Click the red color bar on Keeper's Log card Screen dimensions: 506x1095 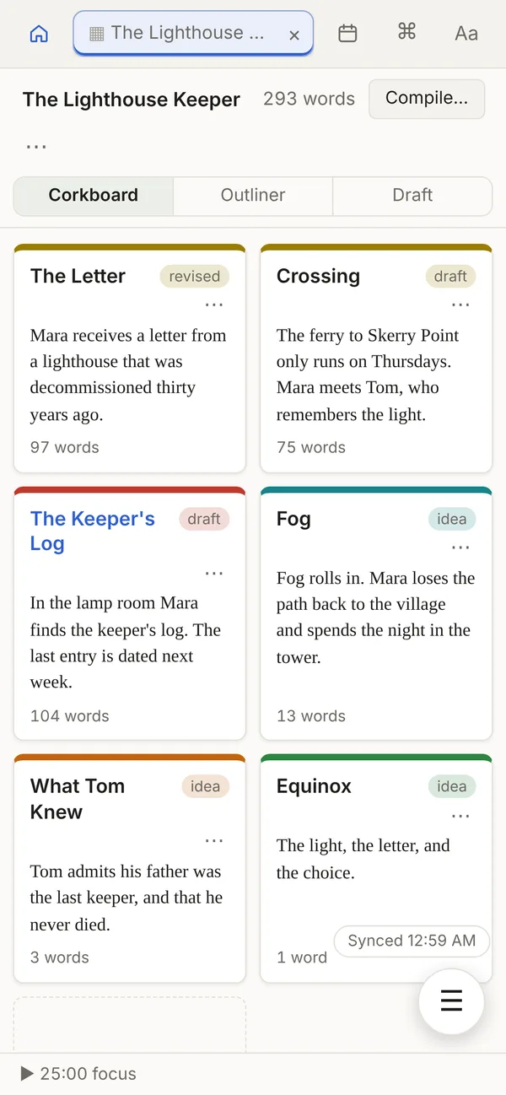130,490
